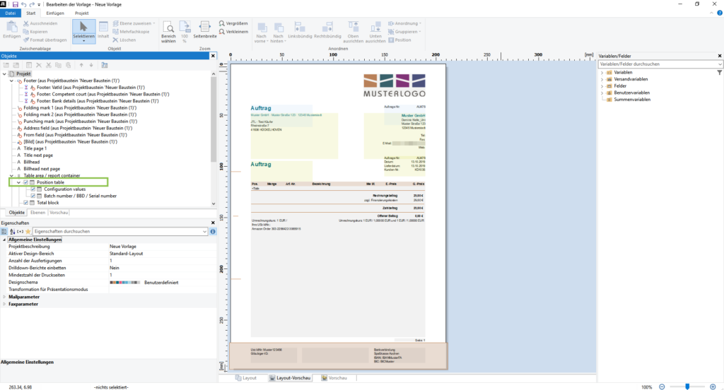The image size is (724, 390).
Task: Click the zoom slider in status bar
Action: point(688,386)
